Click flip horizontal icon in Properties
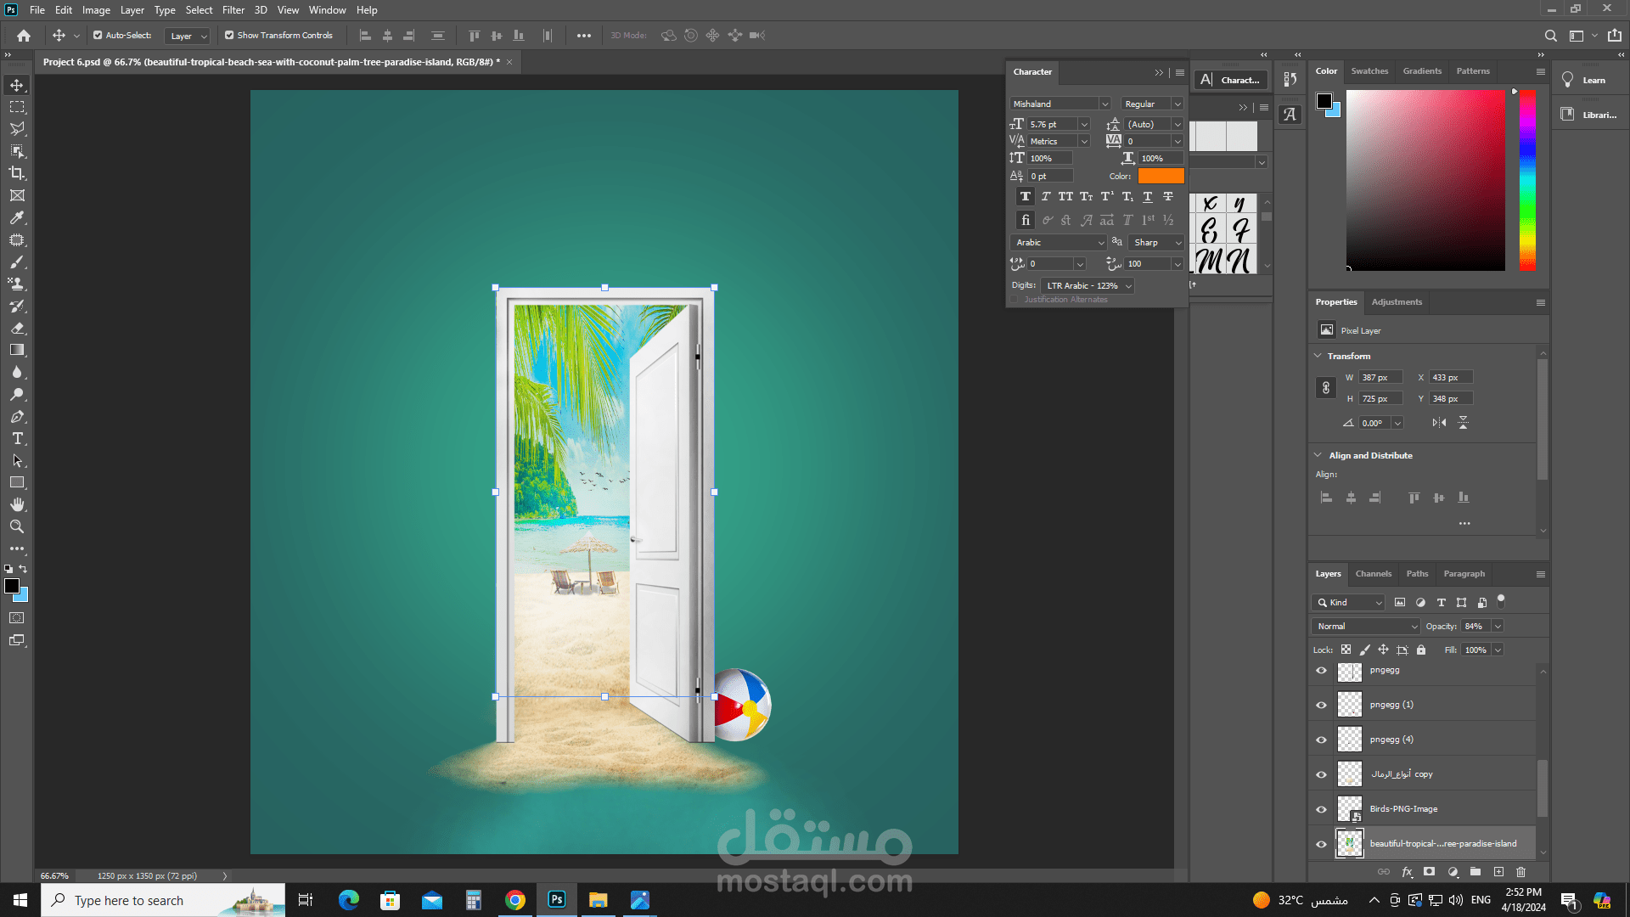This screenshot has height=917, width=1630. point(1439,423)
